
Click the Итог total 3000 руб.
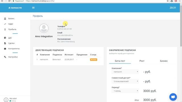pos(150,100)
